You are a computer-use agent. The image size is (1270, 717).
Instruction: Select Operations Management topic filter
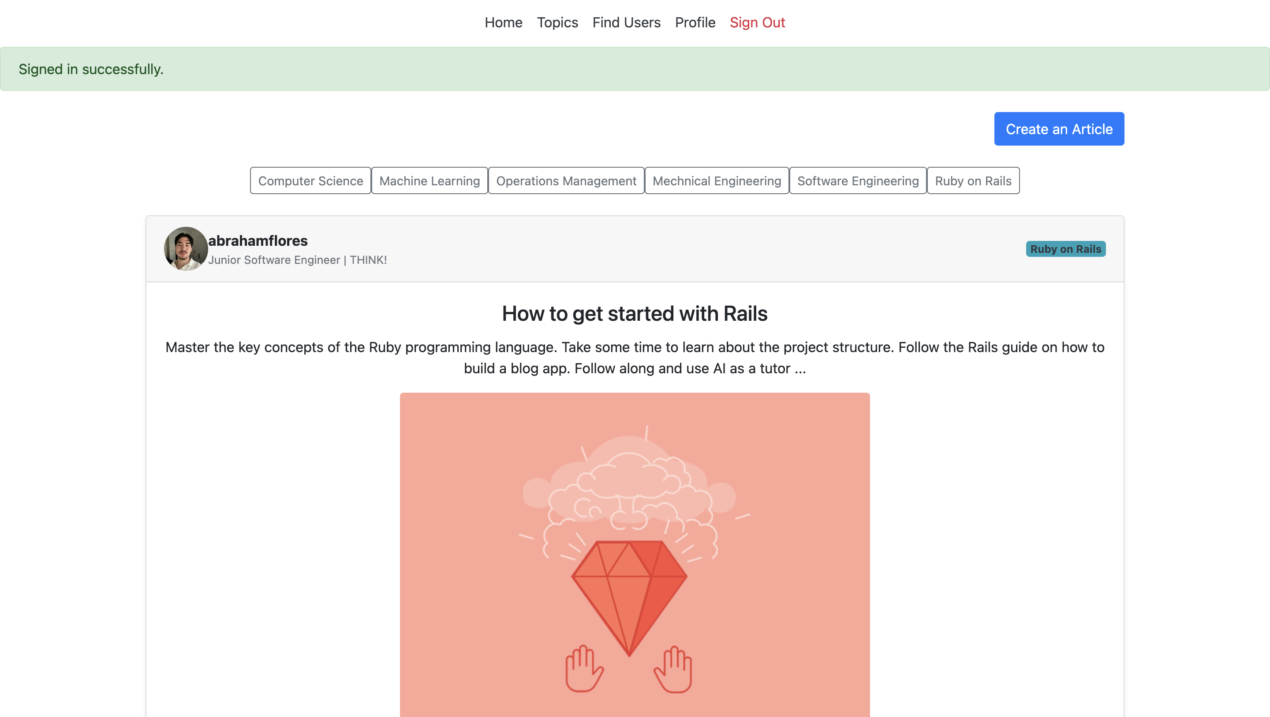[x=566, y=180]
